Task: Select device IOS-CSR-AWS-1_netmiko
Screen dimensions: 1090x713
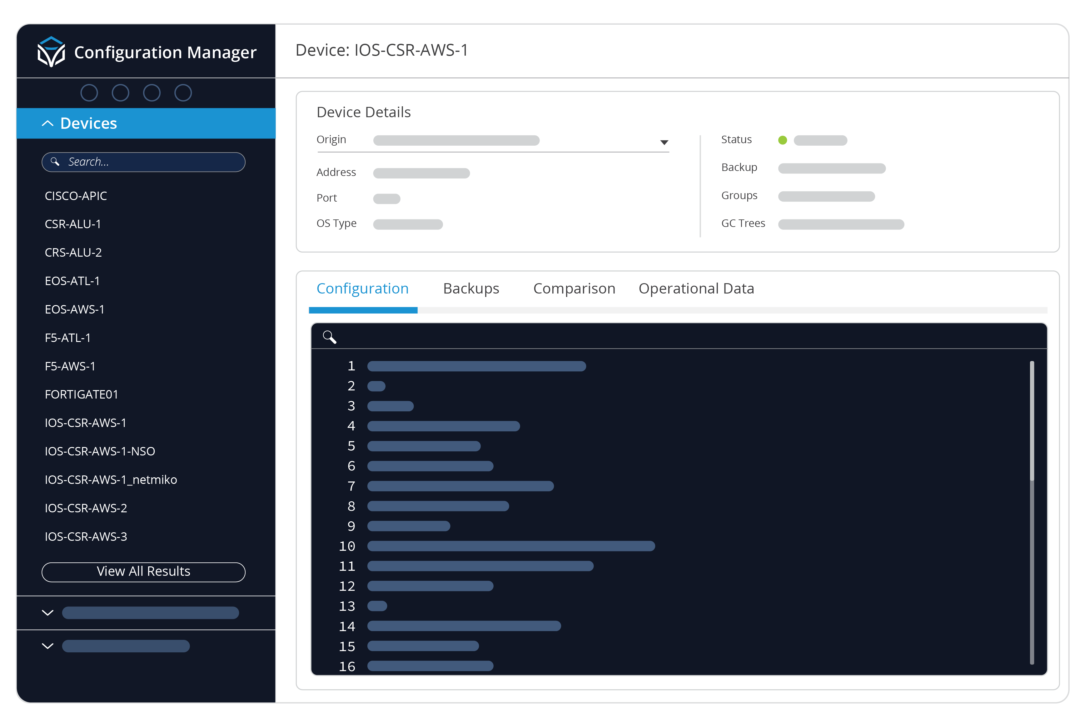Action: (x=111, y=480)
